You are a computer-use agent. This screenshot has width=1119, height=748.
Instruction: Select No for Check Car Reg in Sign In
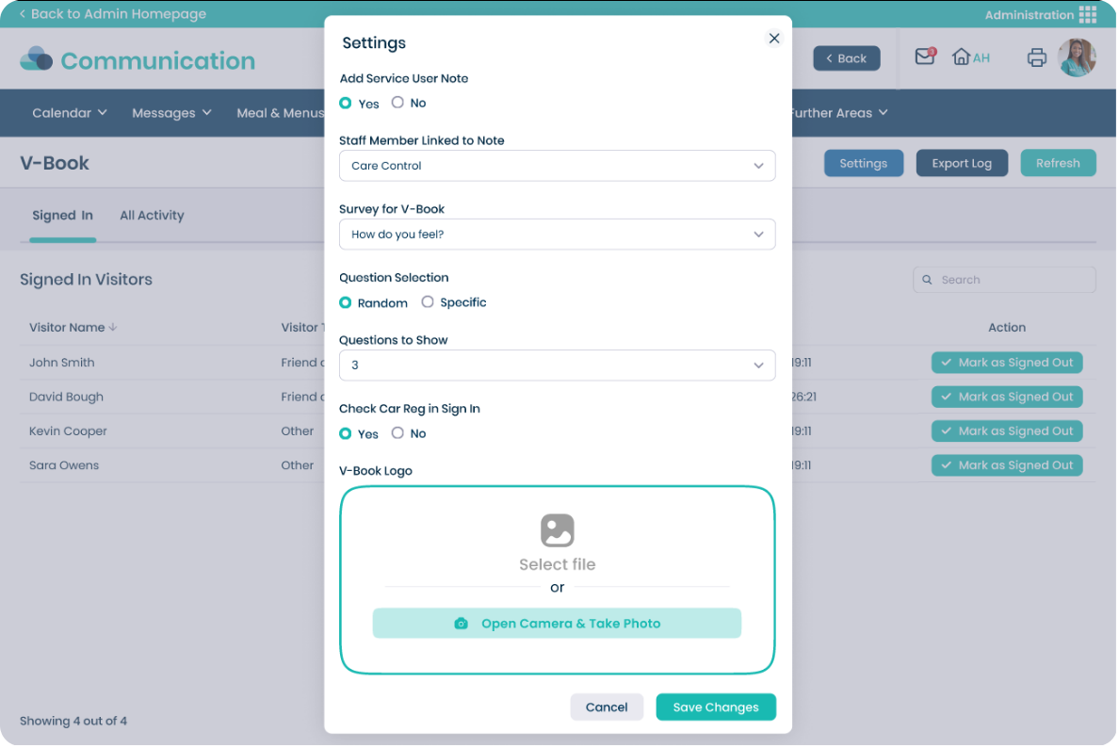coord(398,433)
